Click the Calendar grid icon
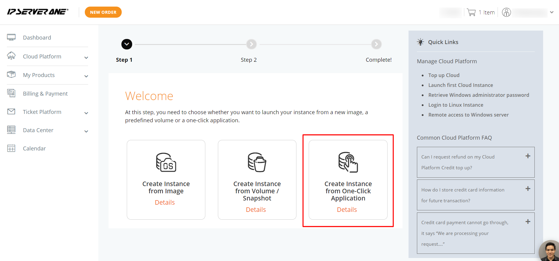The width and height of the screenshot is (559, 261). pyautogui.click(x=11, y=148)
